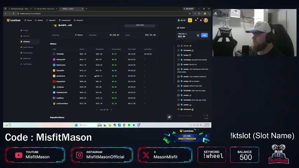Open the Upgrader page in Lootbox nav
Screen dimensions: 299x168
tap(51, 20)
